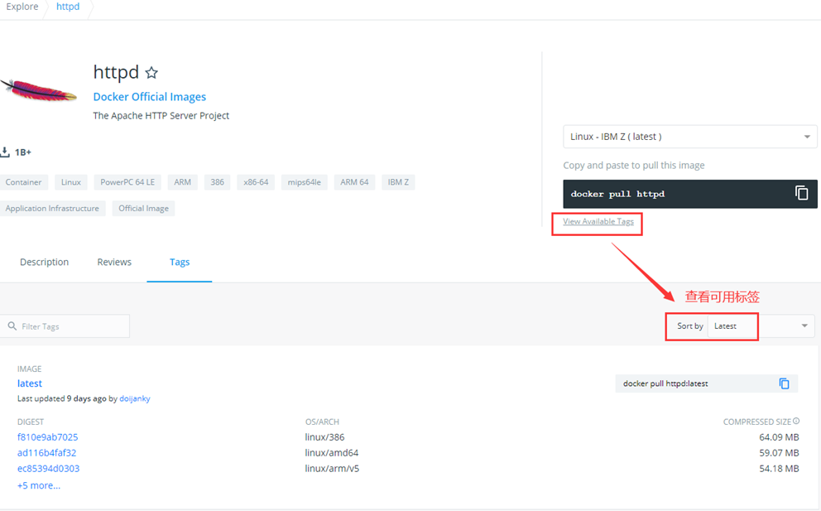The width and height of the screenshot is (821, 511).
Task: Click the 59.07 MB size value
Action: click(779, 453)
